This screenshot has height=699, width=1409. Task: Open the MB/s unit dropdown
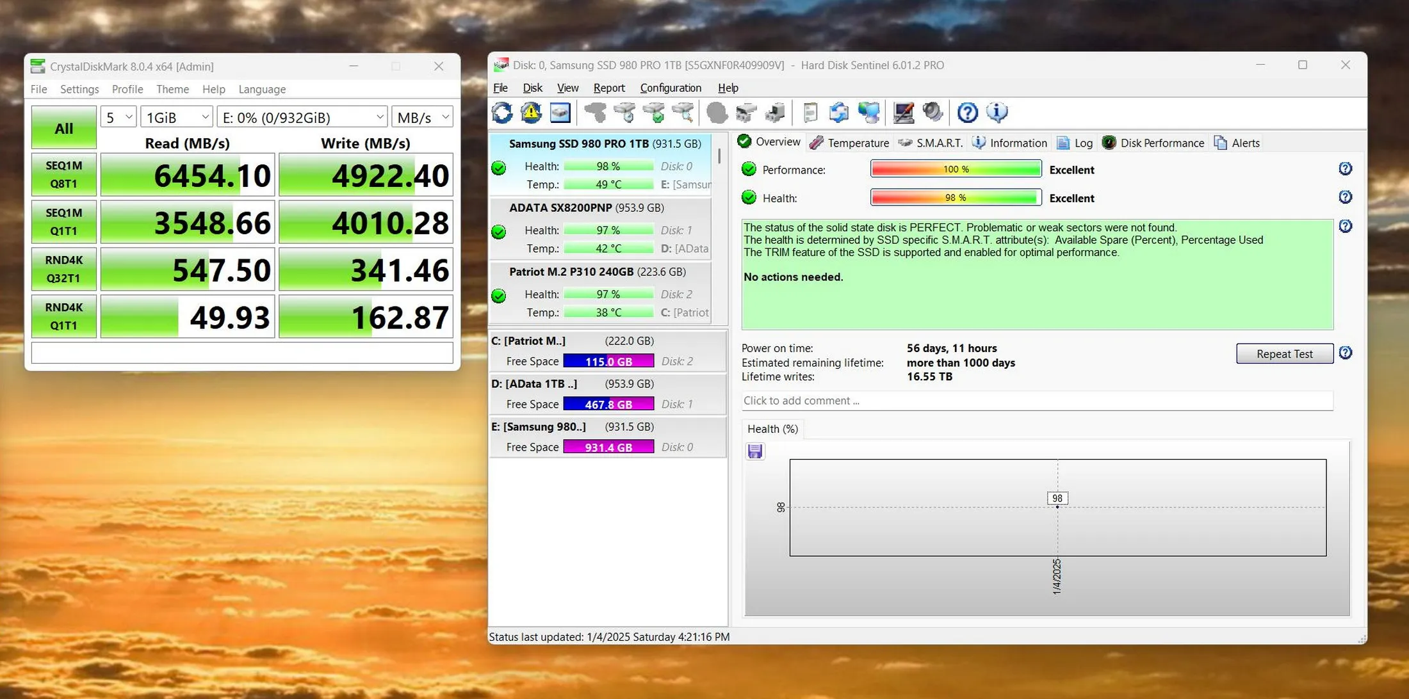(422, 117)
